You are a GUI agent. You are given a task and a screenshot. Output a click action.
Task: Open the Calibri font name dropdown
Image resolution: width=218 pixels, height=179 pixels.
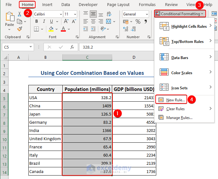coord(60,14)
